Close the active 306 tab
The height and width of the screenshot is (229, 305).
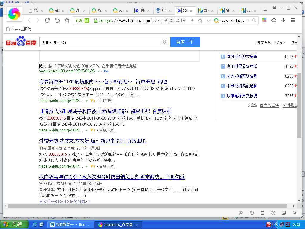tap(191, 11)
